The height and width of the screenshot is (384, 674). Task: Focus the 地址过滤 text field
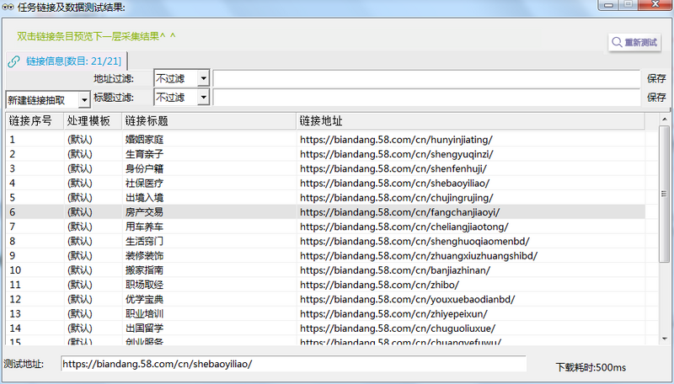tap(426, 78)
